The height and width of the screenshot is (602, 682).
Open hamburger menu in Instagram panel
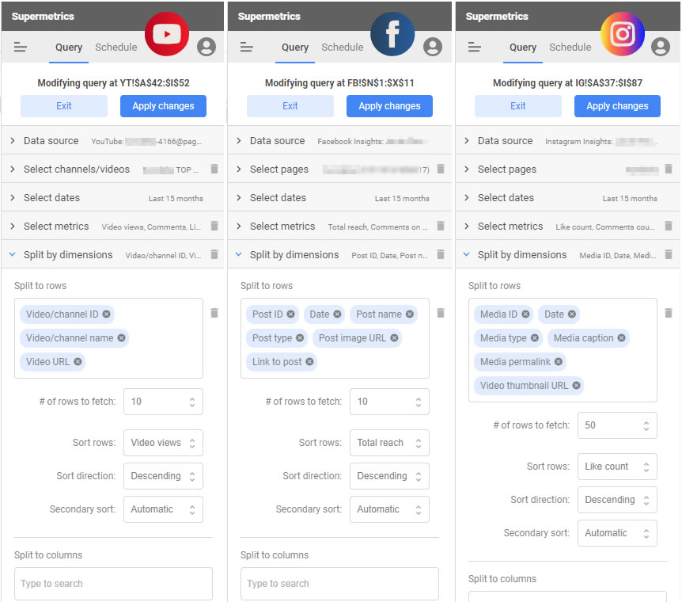(x=475, y=47)
